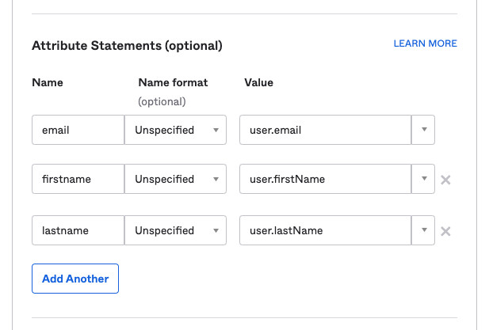Click the Value column header

pyautogui.click(x=258, y=82)
